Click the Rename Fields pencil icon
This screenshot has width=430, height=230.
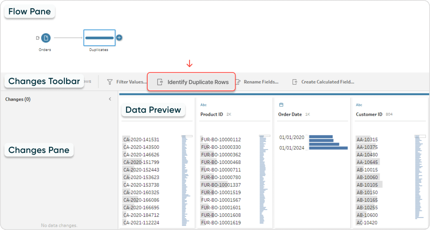tap(238, 82)
